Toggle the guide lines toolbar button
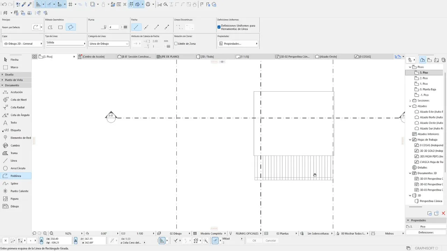Screen dimensions: 447x251 tap(38, 5)
